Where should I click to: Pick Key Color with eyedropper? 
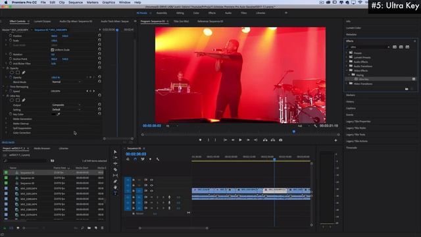pyautogui.click(x=59, y=114)
